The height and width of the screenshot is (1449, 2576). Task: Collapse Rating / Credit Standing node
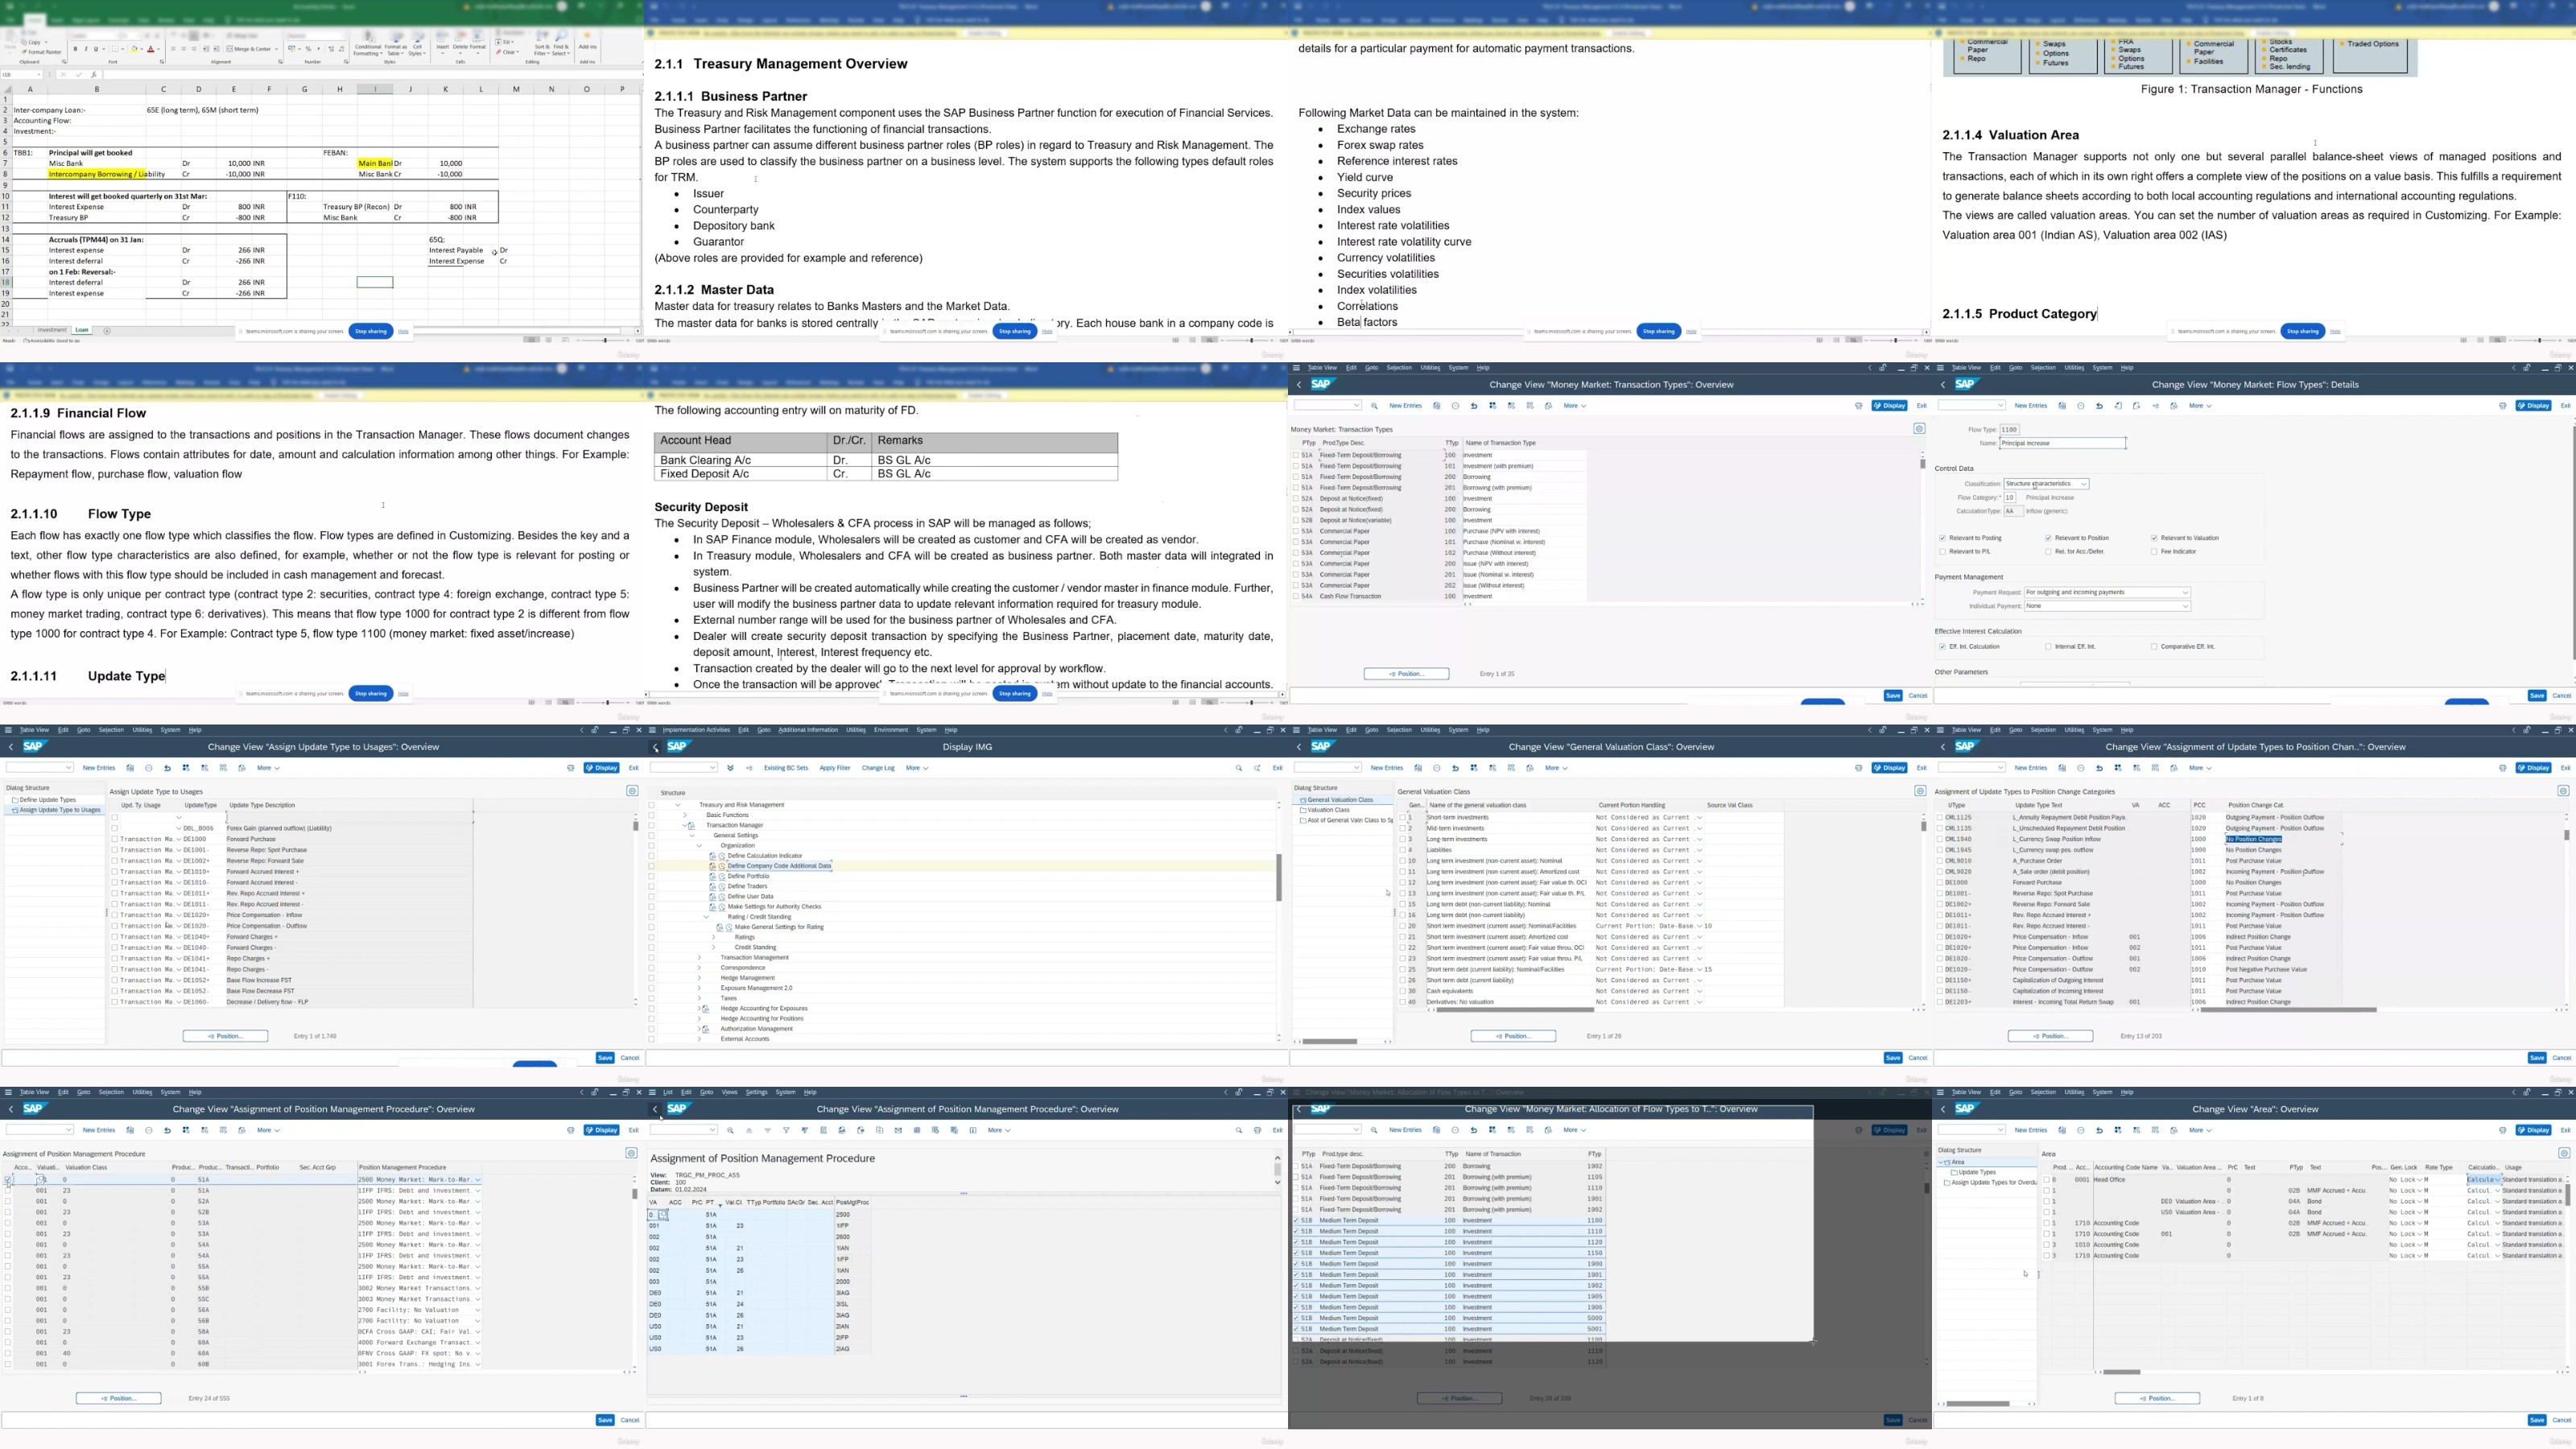coord(706,917)
